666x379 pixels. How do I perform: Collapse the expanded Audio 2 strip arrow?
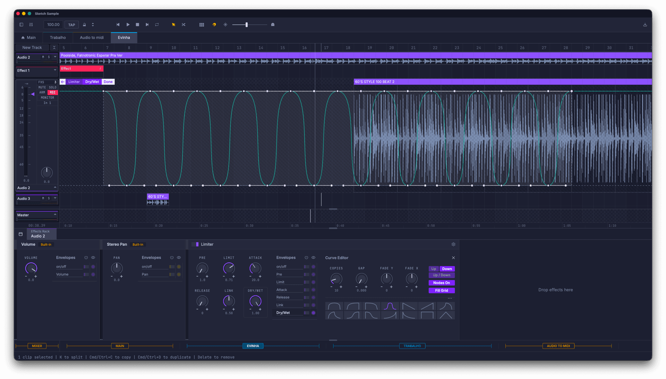click(x=55, y=188)
